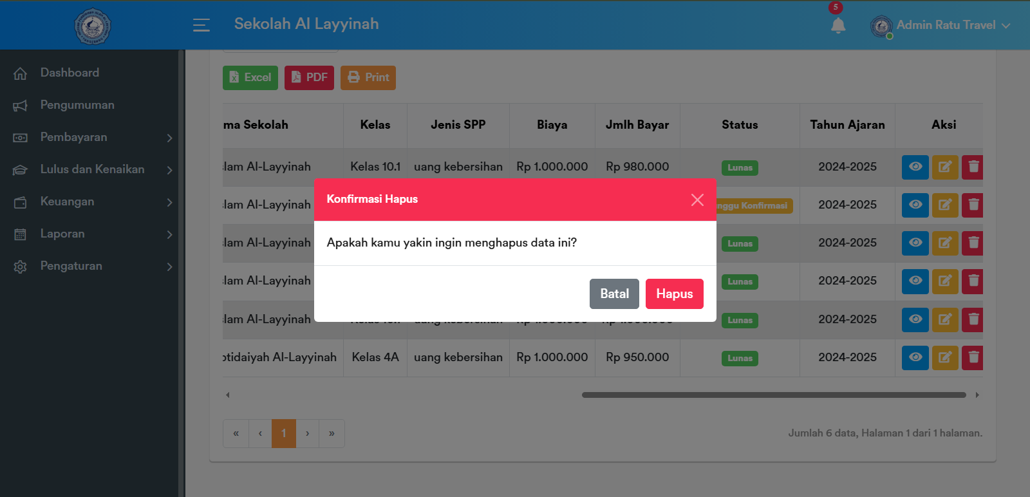The image size is (1030, 497).
Task: Click the notification bell icon
Action: point(838,26)
